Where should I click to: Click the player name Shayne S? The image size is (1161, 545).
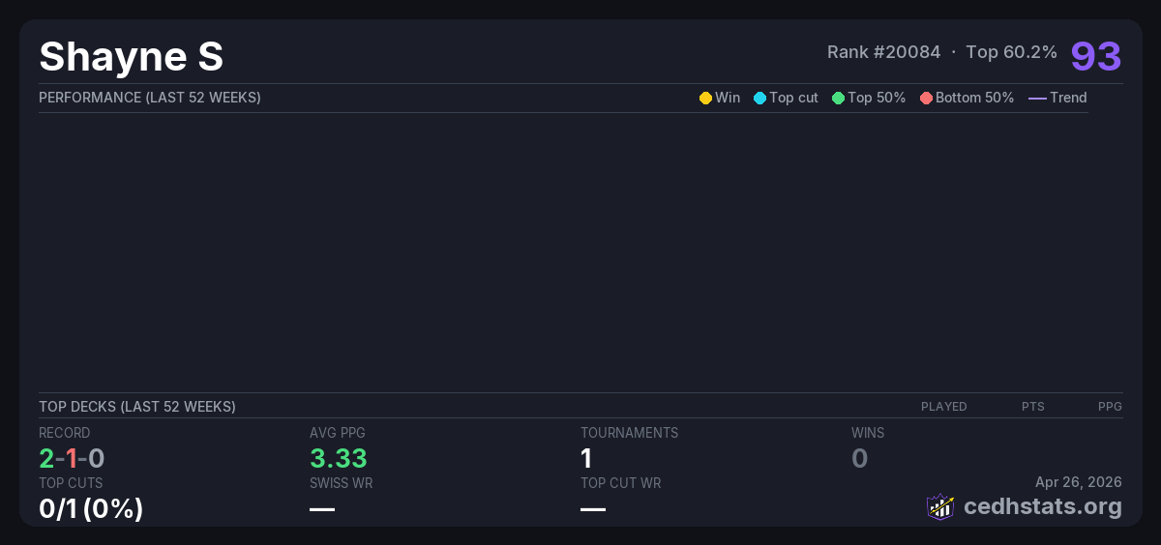(x=132, y=57)
